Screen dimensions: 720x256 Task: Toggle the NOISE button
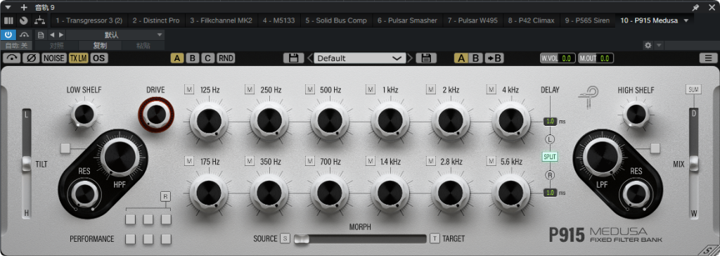pyautogui.click(x=54, y=58)
